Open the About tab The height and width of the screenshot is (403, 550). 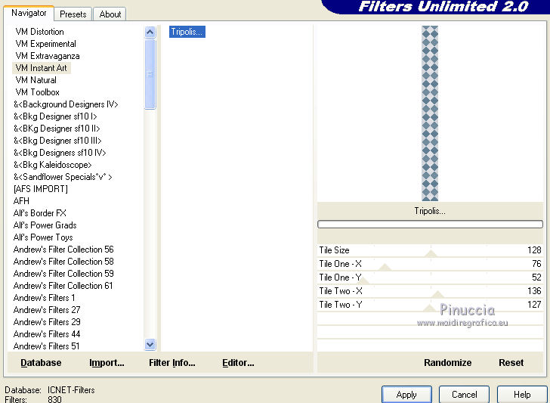point(110,14)
